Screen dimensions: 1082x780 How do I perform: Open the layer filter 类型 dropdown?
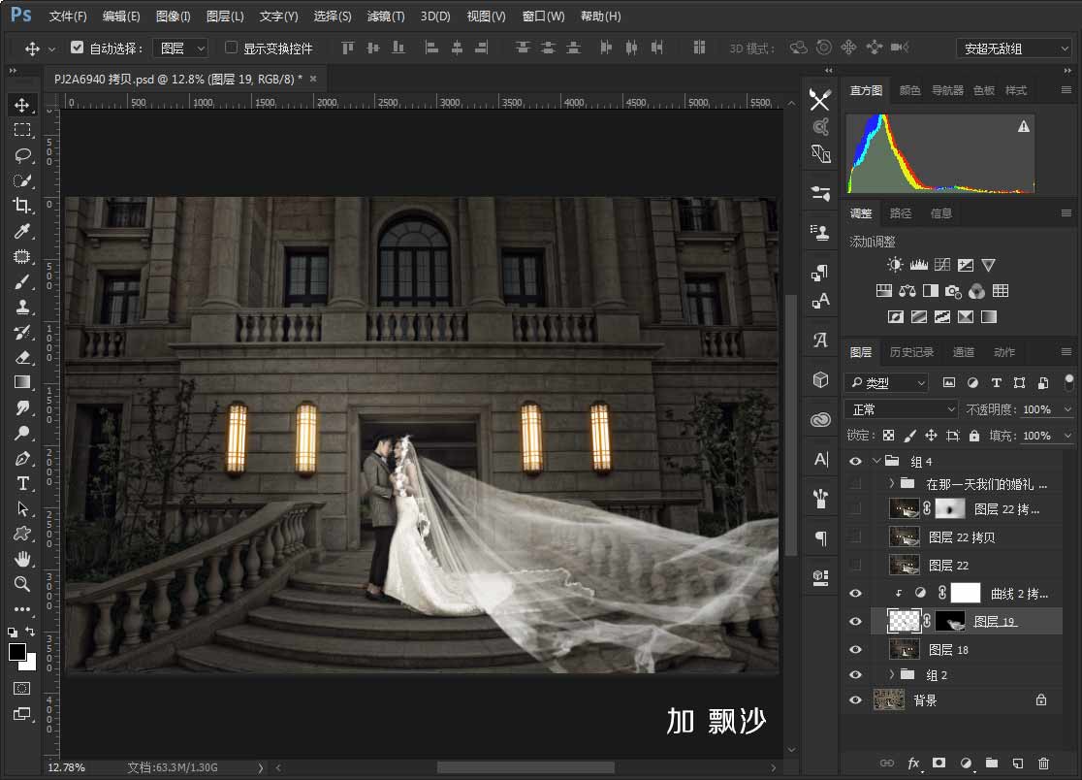tap(885, 382)
